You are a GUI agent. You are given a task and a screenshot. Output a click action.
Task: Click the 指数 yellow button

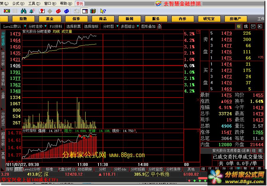click(x=23, y=19)
